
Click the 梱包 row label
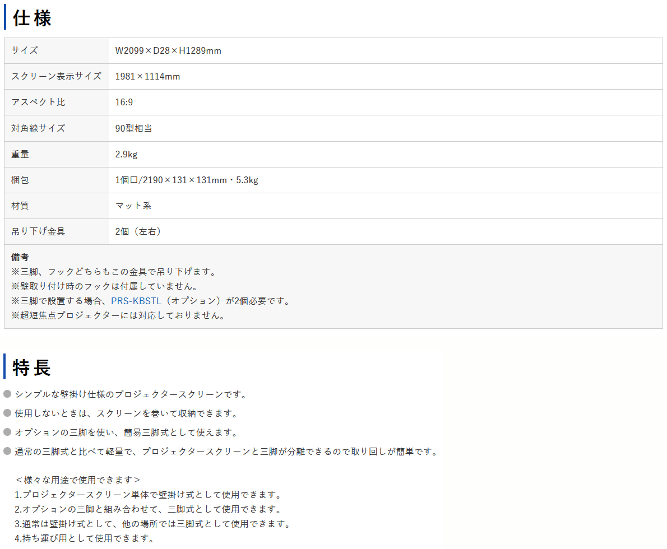coord(20,180)
